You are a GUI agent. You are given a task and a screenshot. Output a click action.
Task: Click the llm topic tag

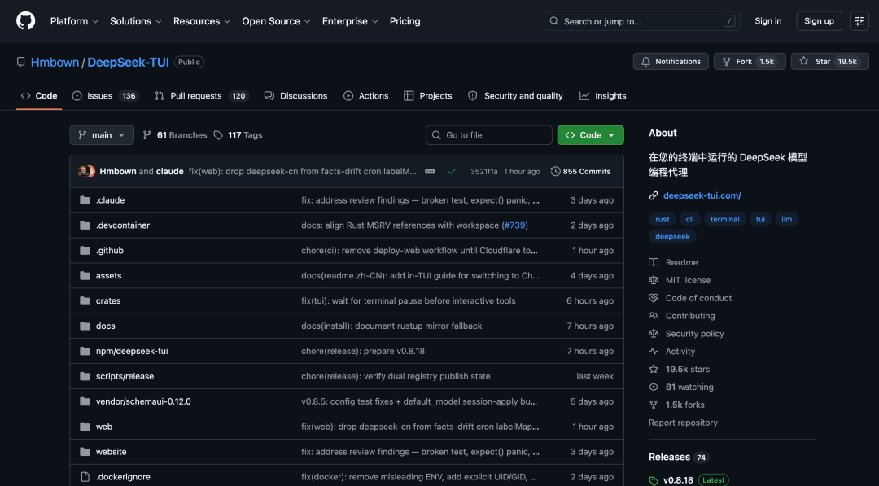786,219
